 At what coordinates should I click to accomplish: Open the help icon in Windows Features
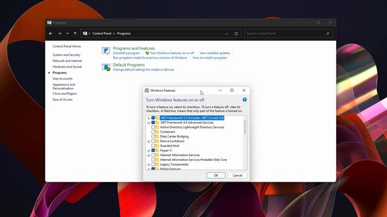pyautogui.click(x=244, y=99)
